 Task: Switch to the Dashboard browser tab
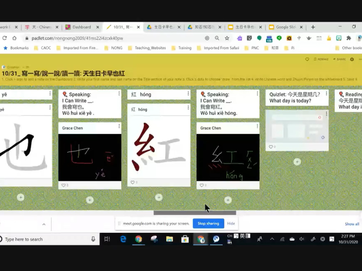[82, 27]
